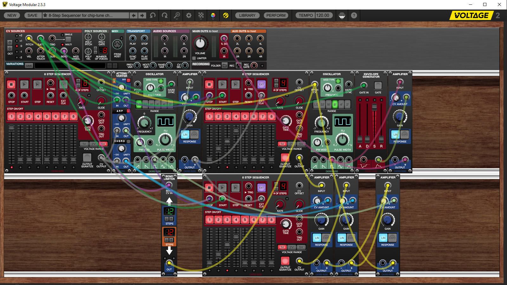
Task: Increase # of steps on the 4-step sequencer
Action: (276, 81)
